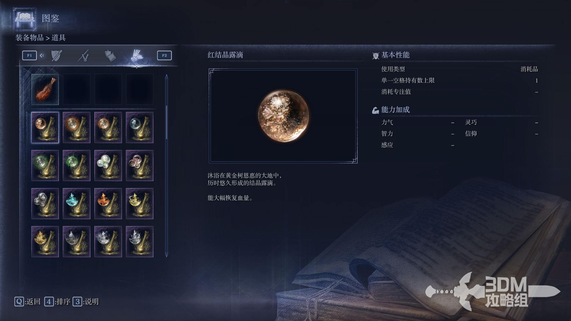Choose the pale blue crystal tear flask
571x321 pixels.
(x=139, y=128)
